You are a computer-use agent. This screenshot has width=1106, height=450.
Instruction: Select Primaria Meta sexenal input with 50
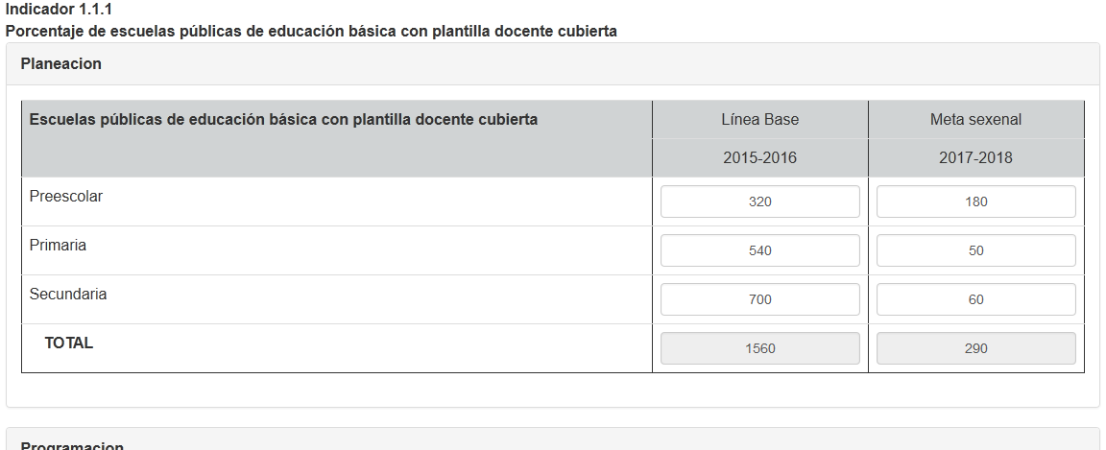(975, 250)
